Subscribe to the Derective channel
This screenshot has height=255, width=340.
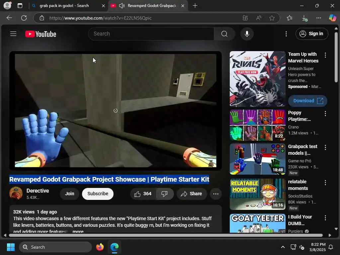(x=98, y=194)
